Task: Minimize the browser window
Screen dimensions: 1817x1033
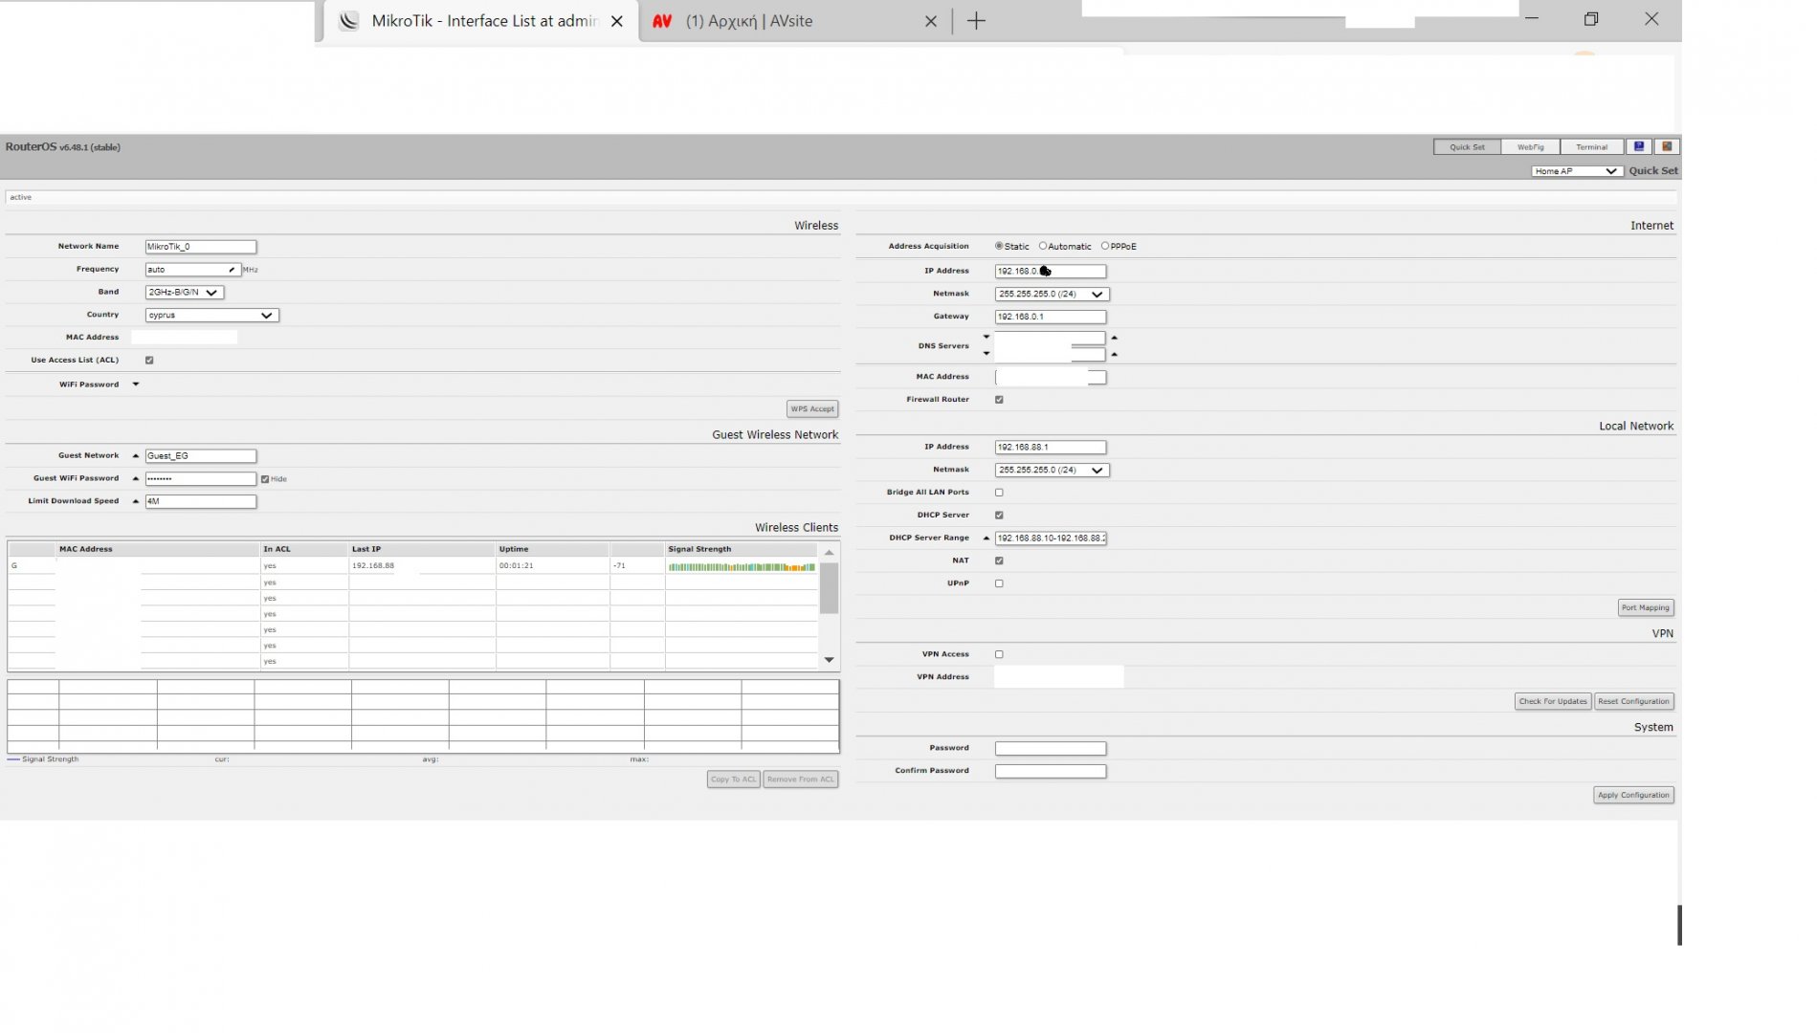Action: point(1532,18)
